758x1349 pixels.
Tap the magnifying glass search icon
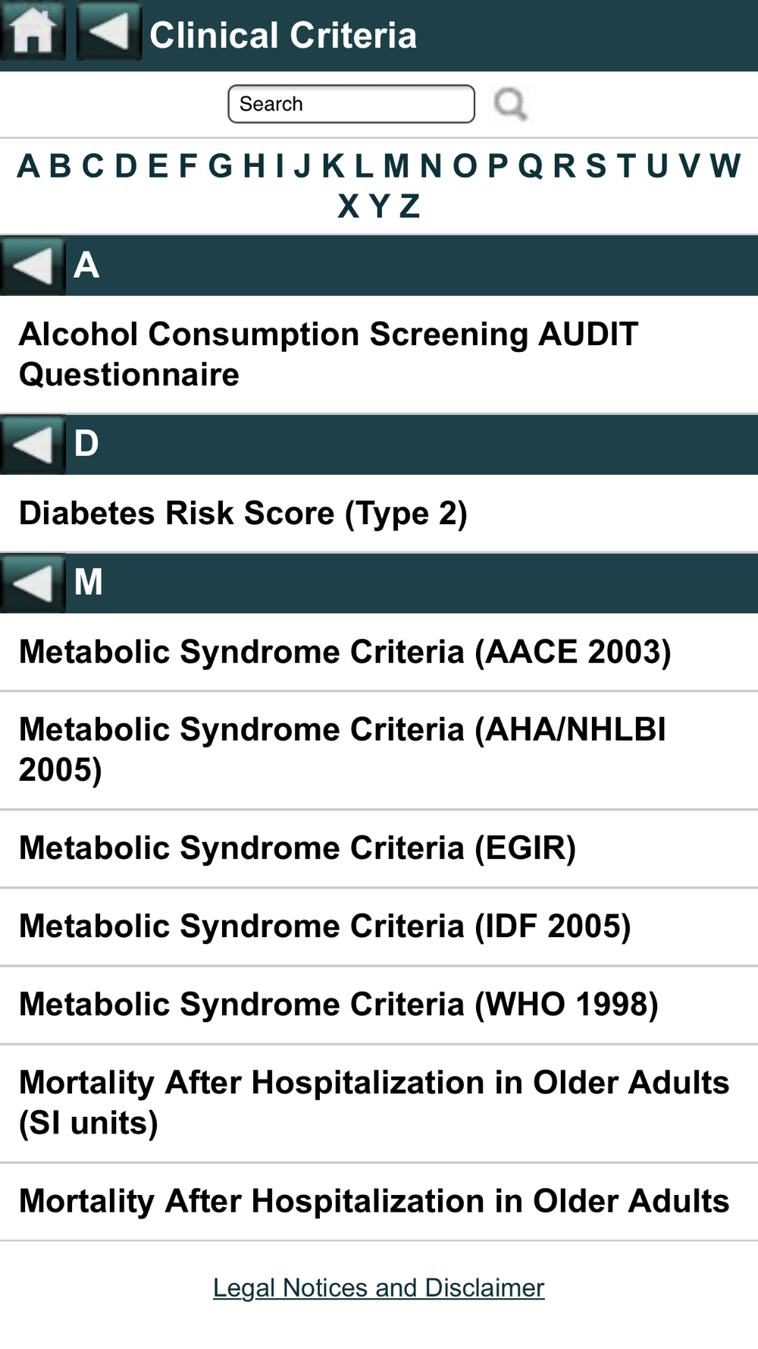(x=510, y=104)
